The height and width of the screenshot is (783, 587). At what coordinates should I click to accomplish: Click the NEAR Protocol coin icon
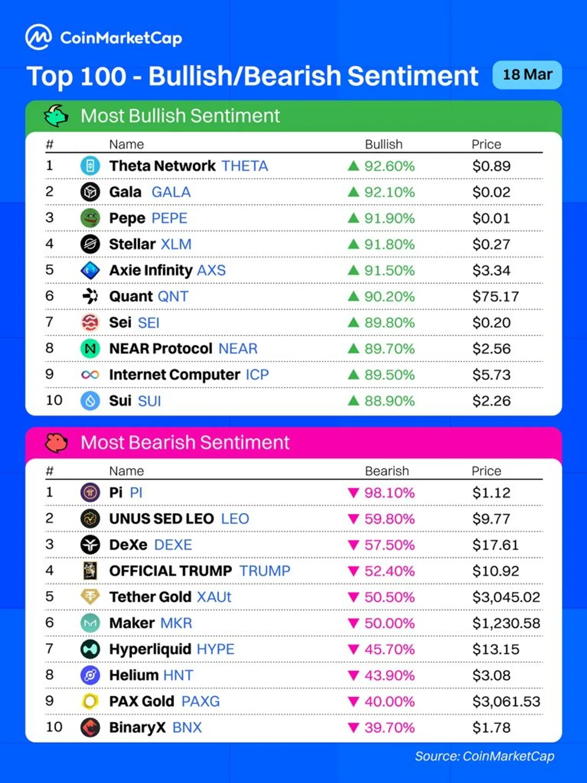point(90,348)
